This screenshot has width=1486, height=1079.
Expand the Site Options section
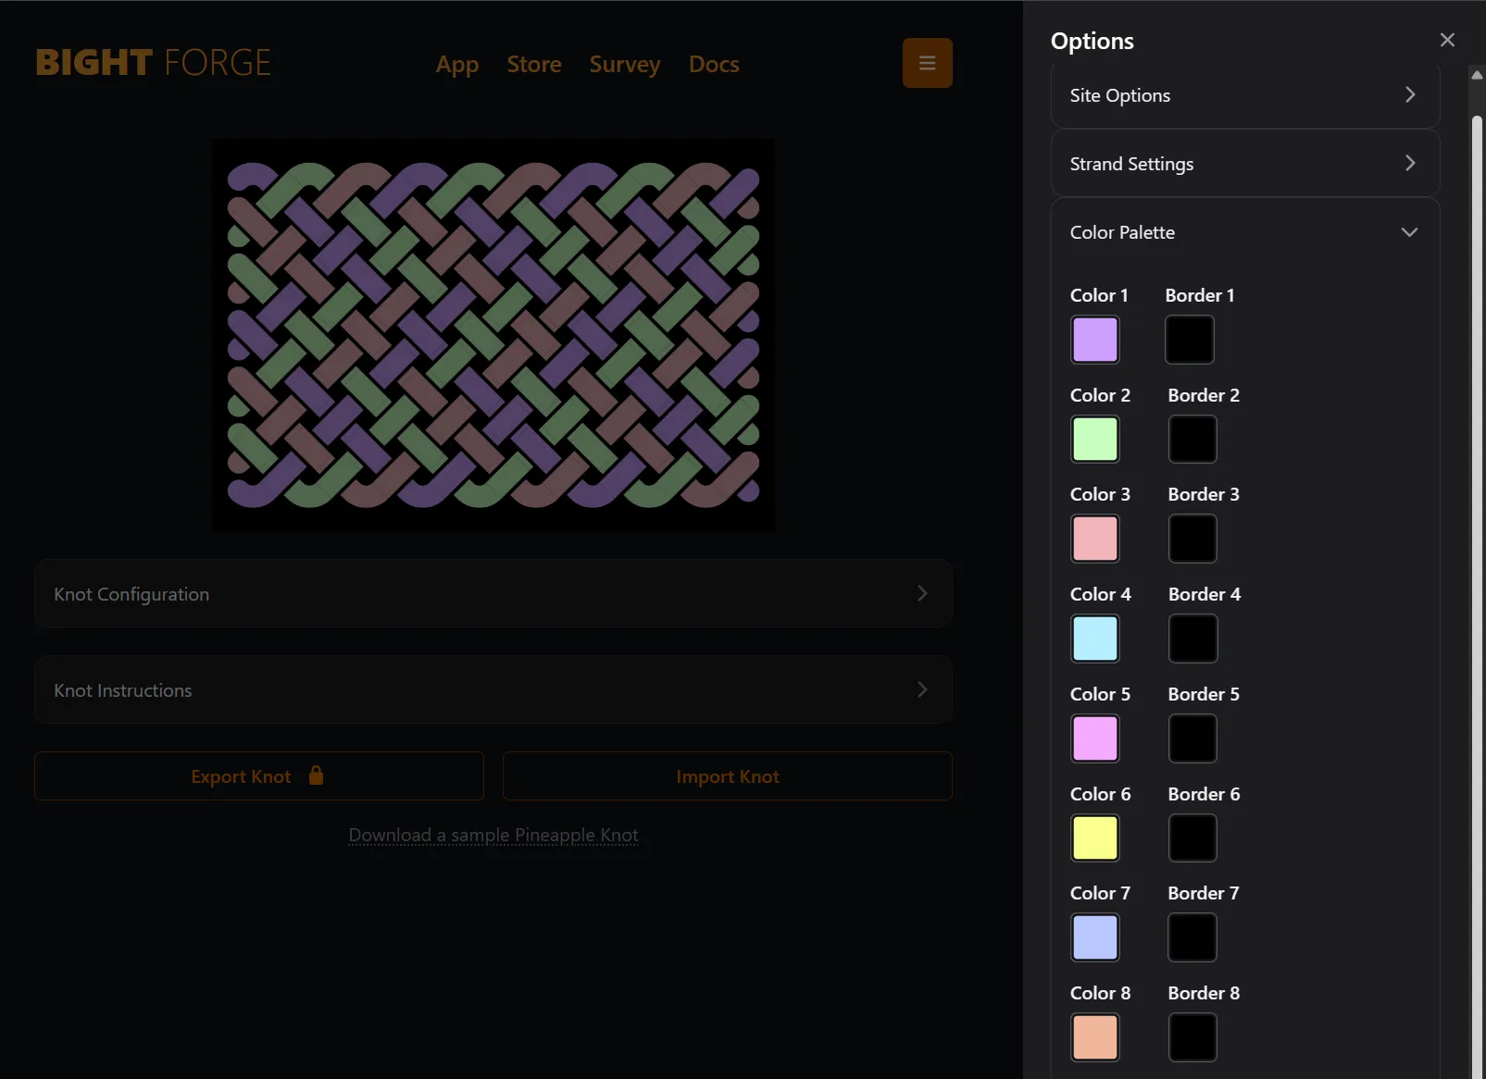pyautogui.click(x=1244, y=95)
